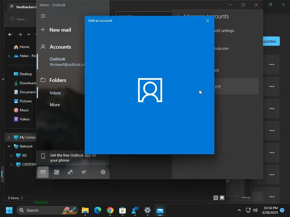Open Pictures in File Explorer sidebar

coord(23,101)
